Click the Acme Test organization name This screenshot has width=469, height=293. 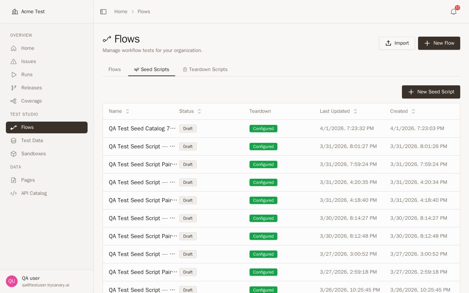(33, 12)
